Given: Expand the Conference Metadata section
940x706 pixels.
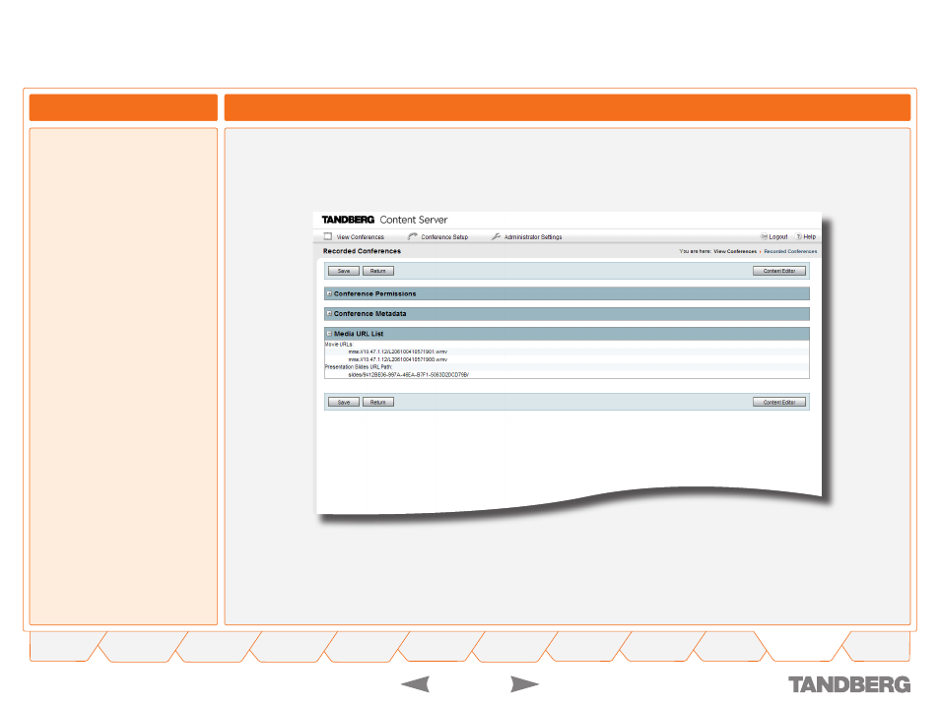Looking at the screenshot, I should point(329,313).
